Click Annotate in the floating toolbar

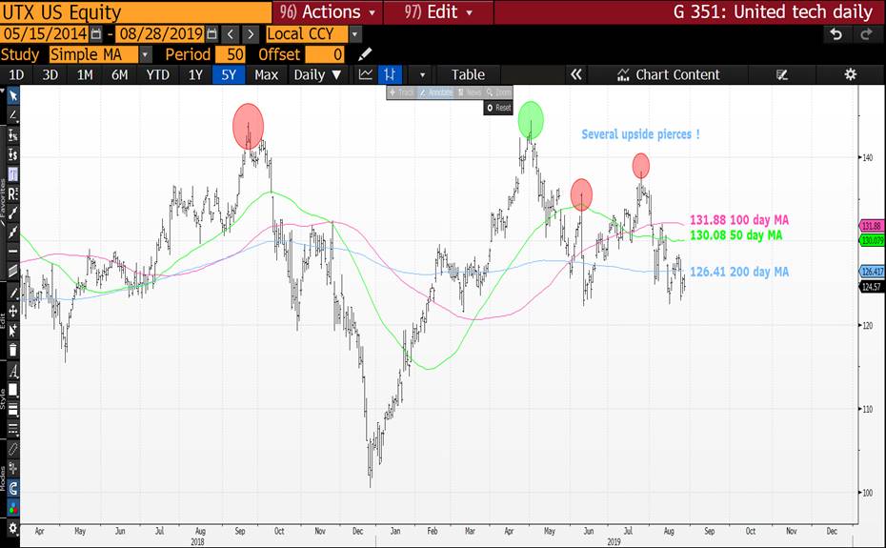436,92
